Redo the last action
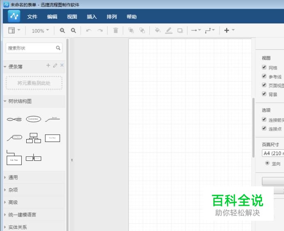 pyautogui.click(x=100, y=30)
